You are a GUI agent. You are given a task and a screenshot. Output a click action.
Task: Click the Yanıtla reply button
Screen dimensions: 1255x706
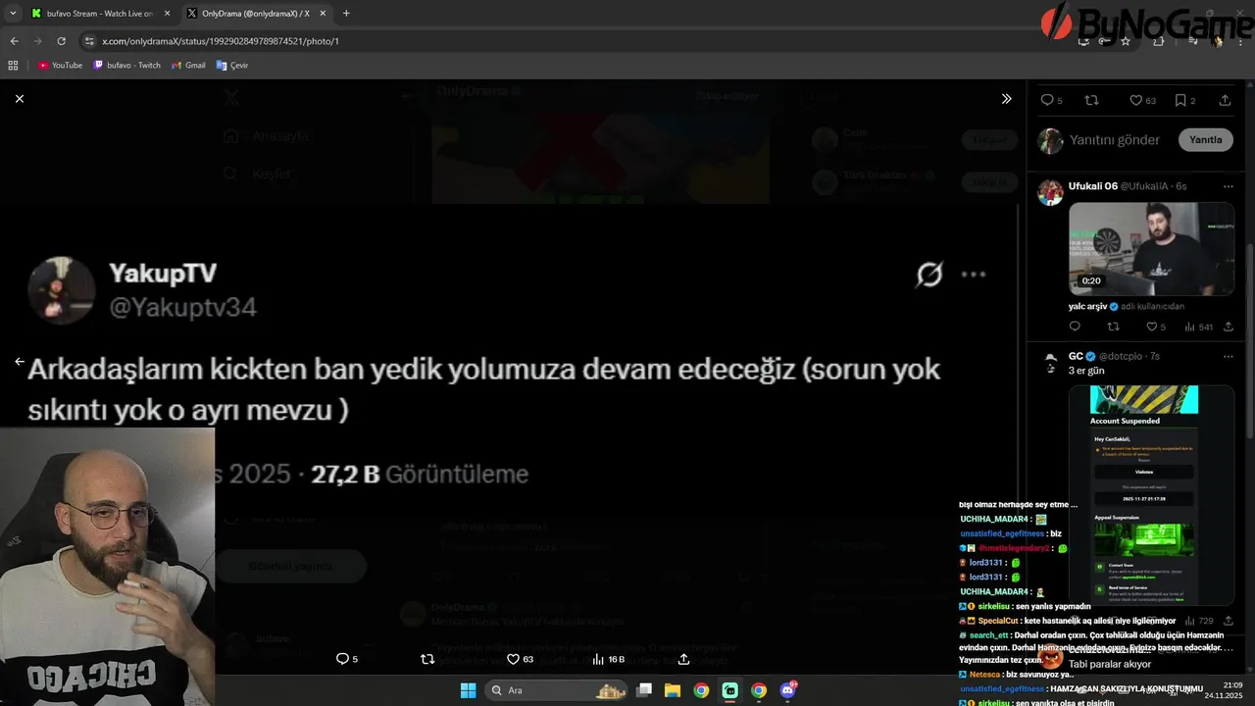coord(1205,139)
